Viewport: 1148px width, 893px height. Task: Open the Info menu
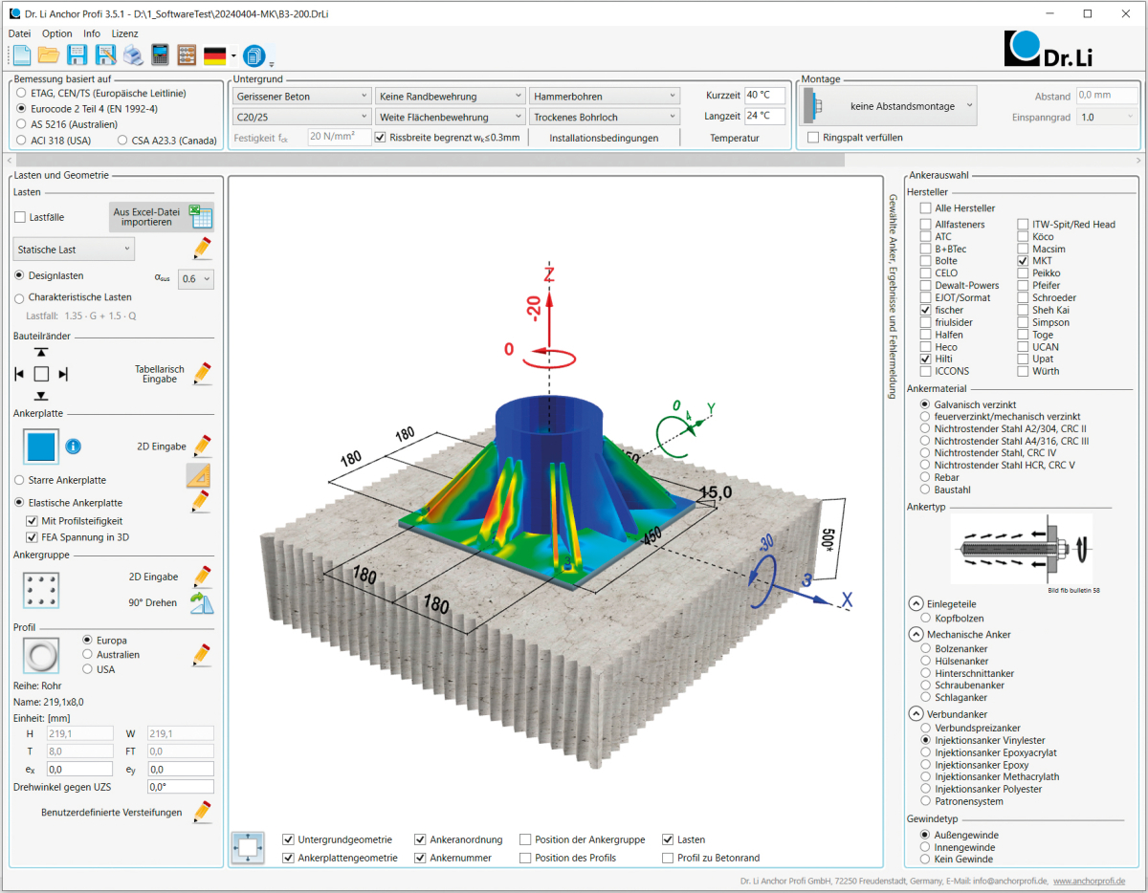coord(92,33)
